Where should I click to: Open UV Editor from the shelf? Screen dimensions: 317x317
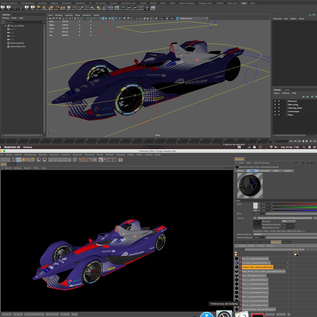[117, 8]
